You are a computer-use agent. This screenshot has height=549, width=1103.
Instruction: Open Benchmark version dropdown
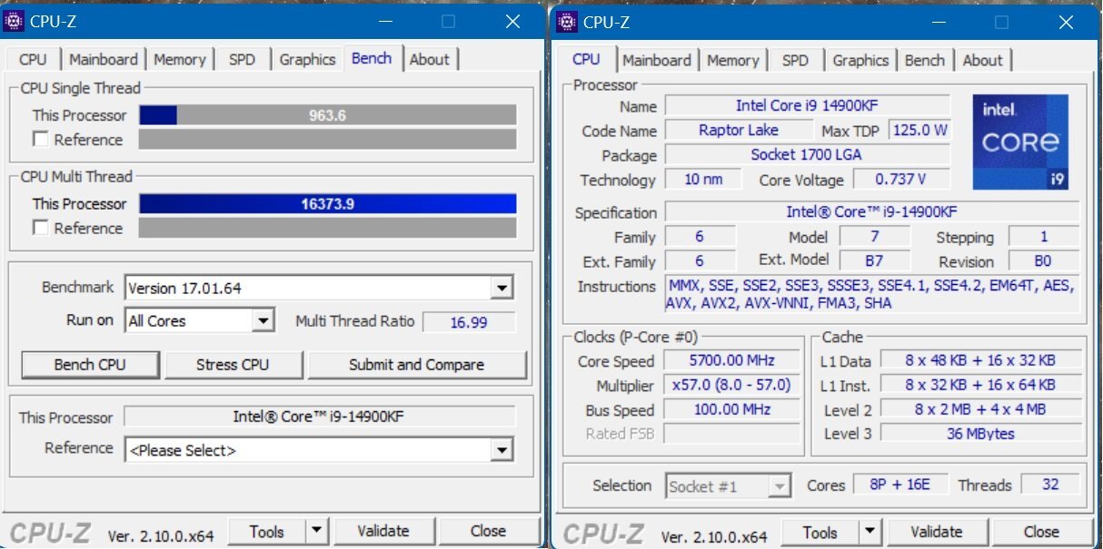[502, 289]
